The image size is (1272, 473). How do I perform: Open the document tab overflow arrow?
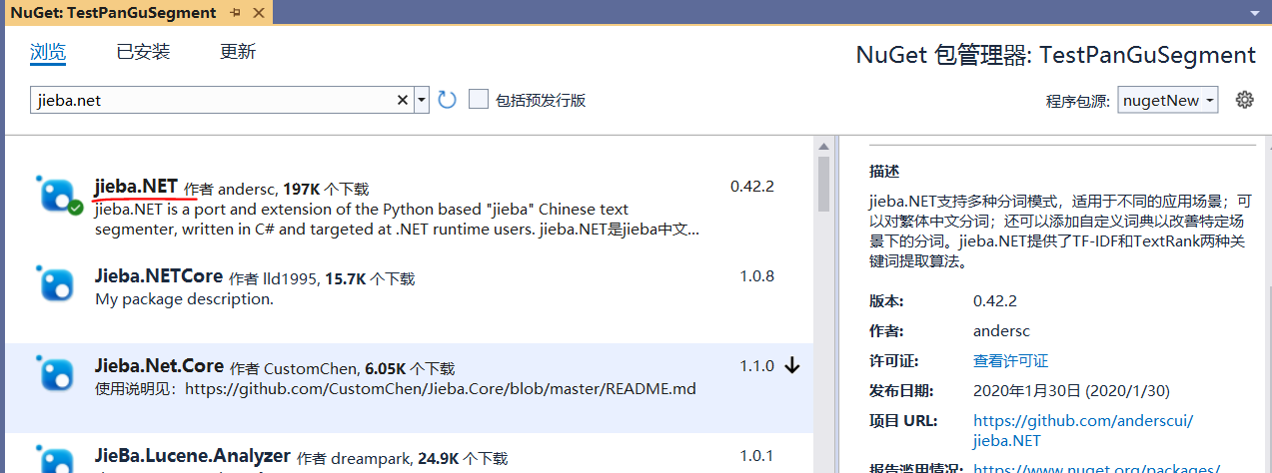(1253, 13)
